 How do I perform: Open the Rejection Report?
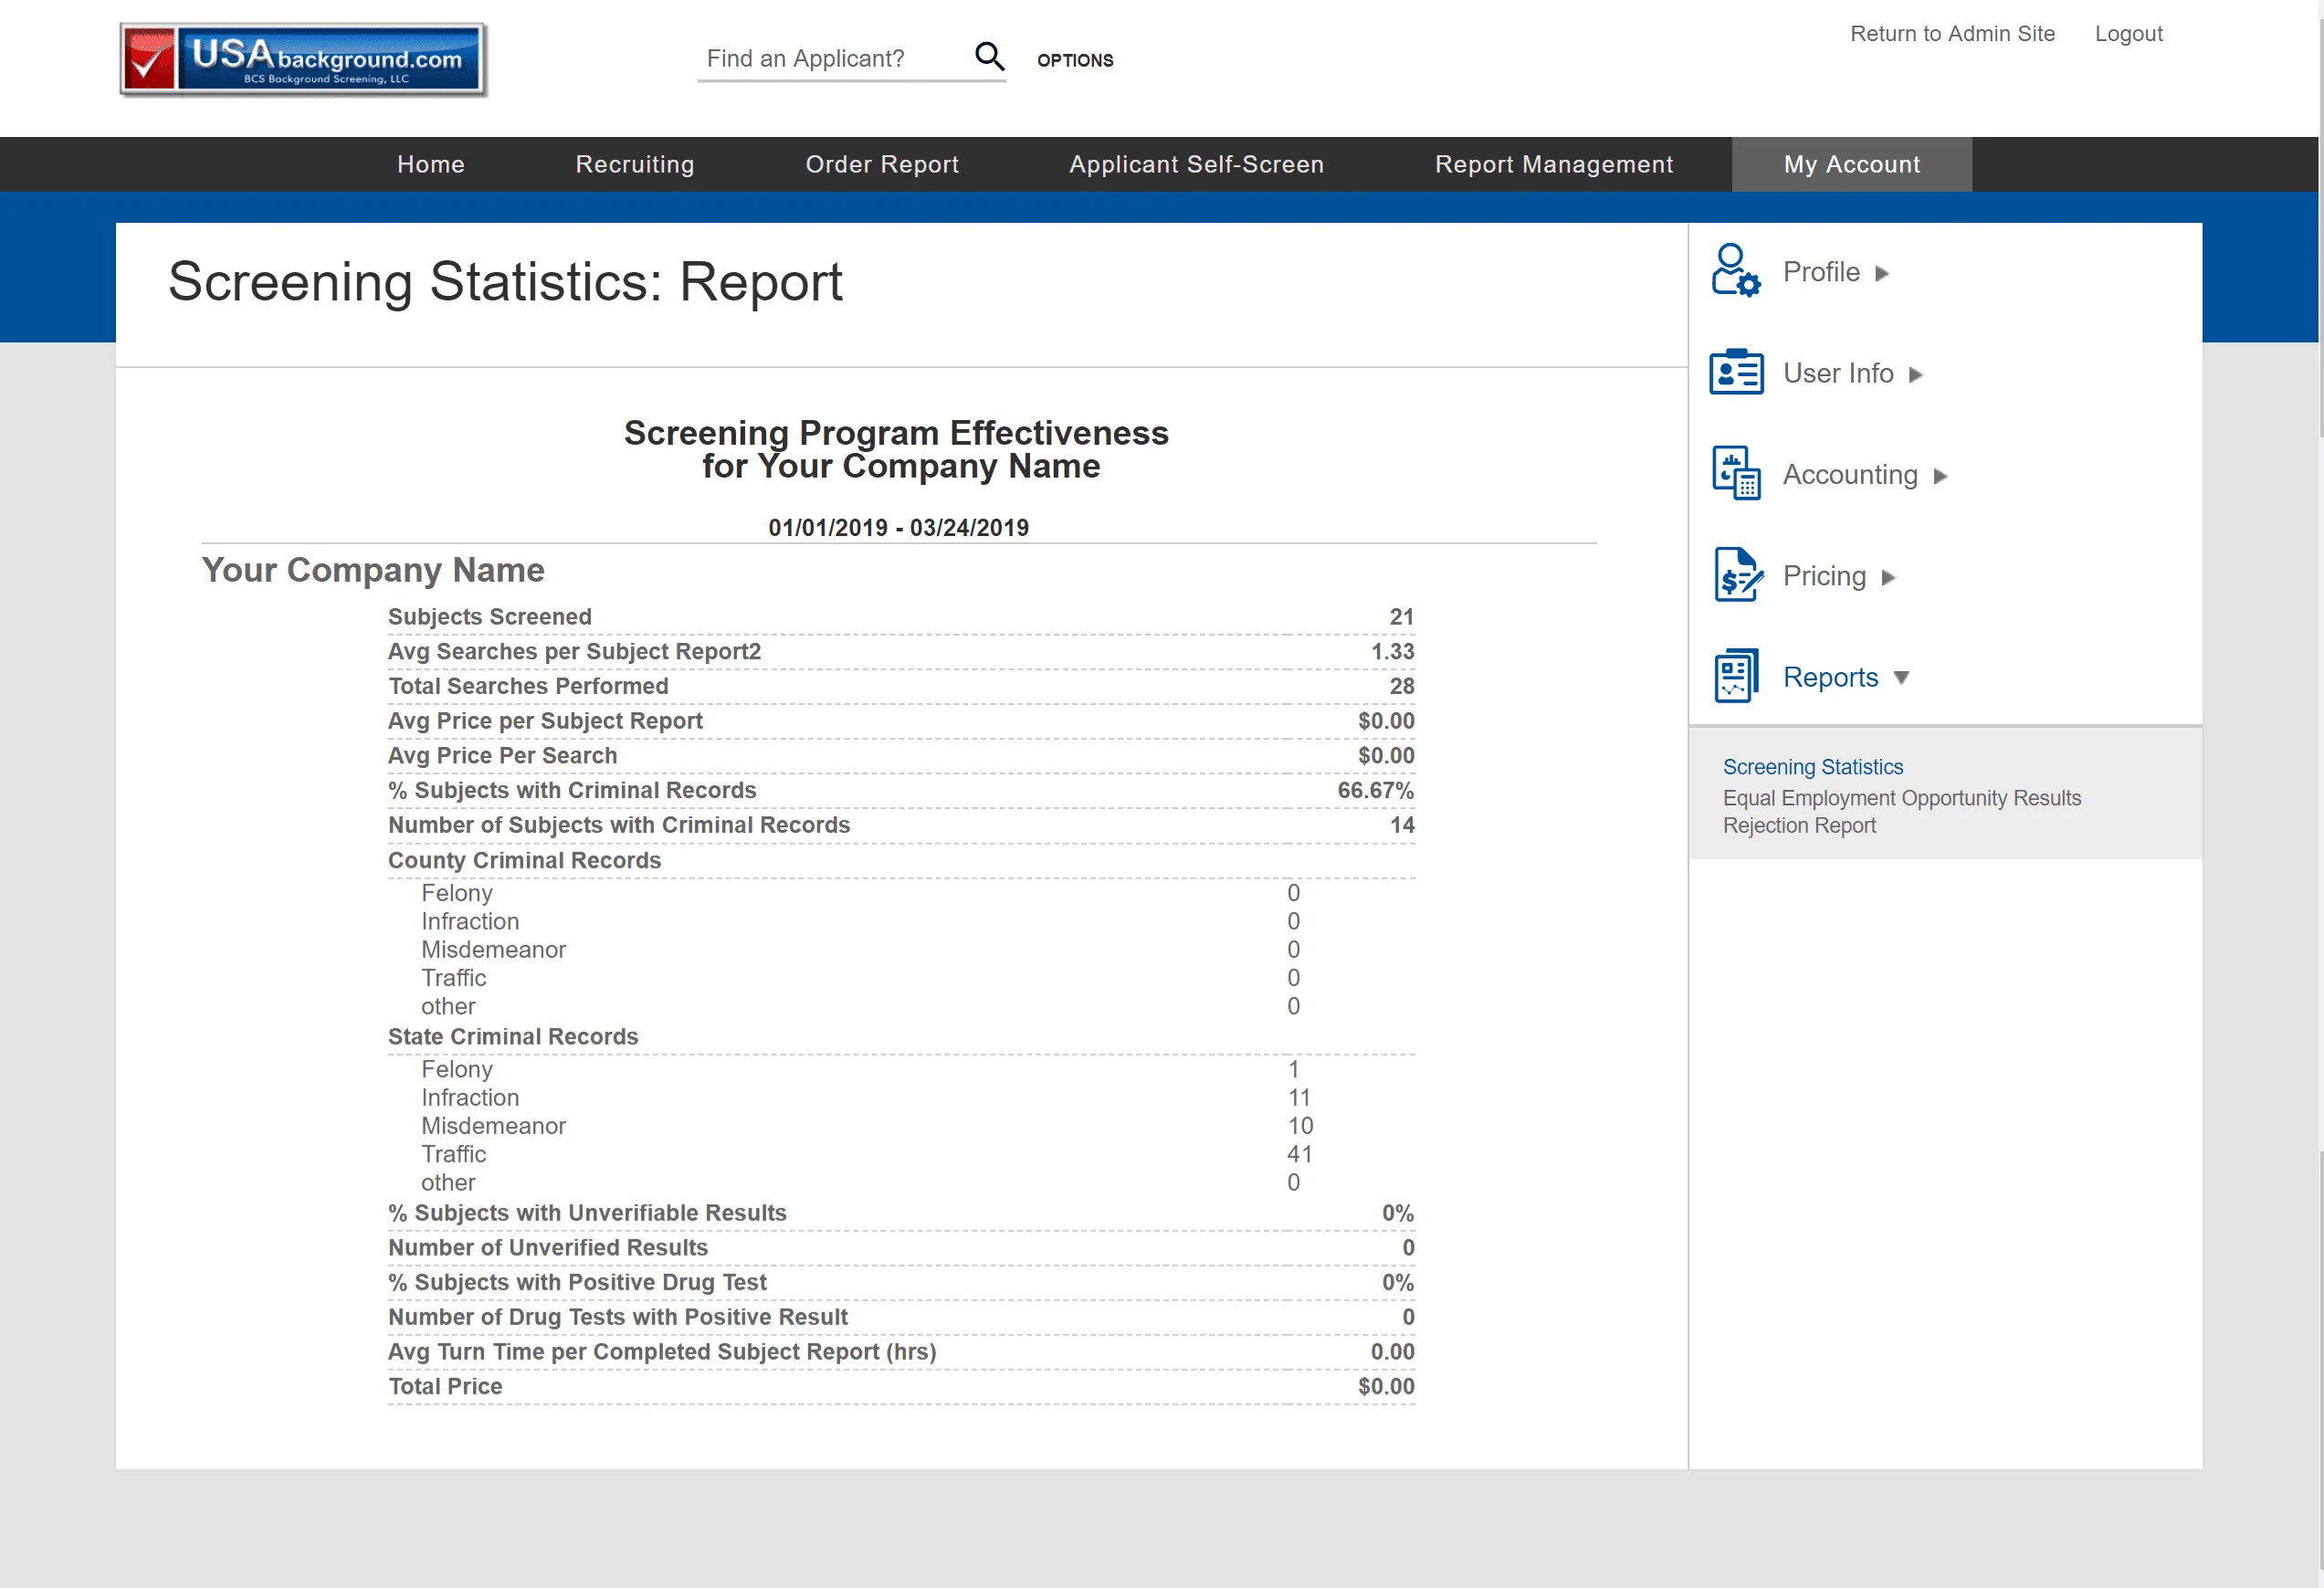click(1800, 825)
